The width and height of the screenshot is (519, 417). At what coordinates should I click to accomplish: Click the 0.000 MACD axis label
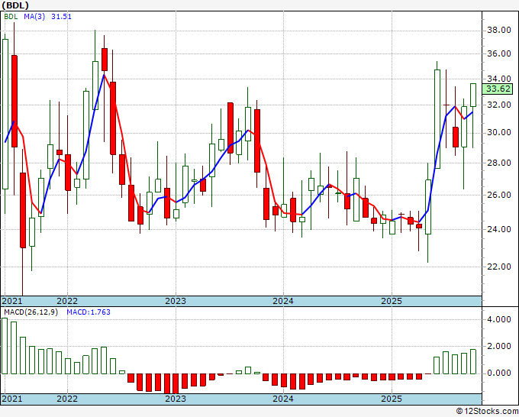(499, 373)
